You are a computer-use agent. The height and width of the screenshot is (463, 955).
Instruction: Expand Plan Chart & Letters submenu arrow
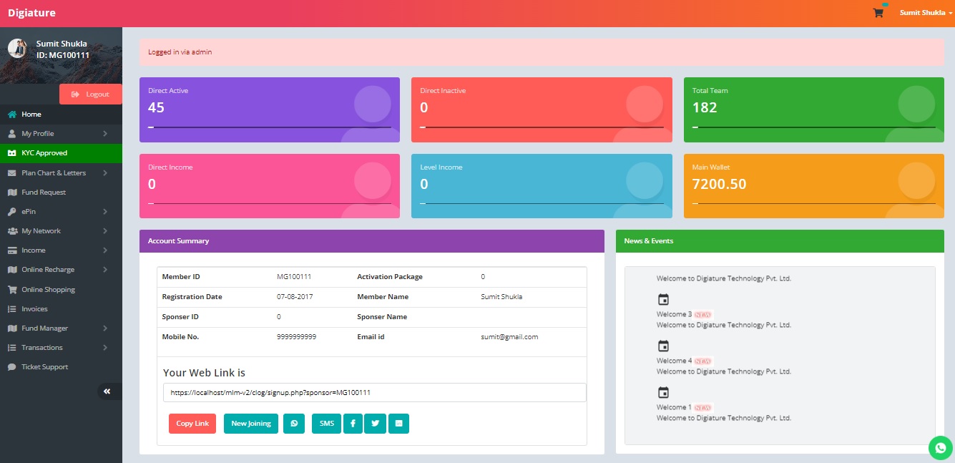tap(104, 173)
